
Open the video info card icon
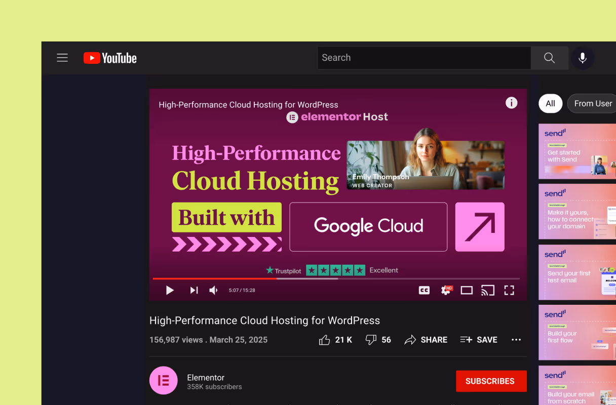coord(512,103)
